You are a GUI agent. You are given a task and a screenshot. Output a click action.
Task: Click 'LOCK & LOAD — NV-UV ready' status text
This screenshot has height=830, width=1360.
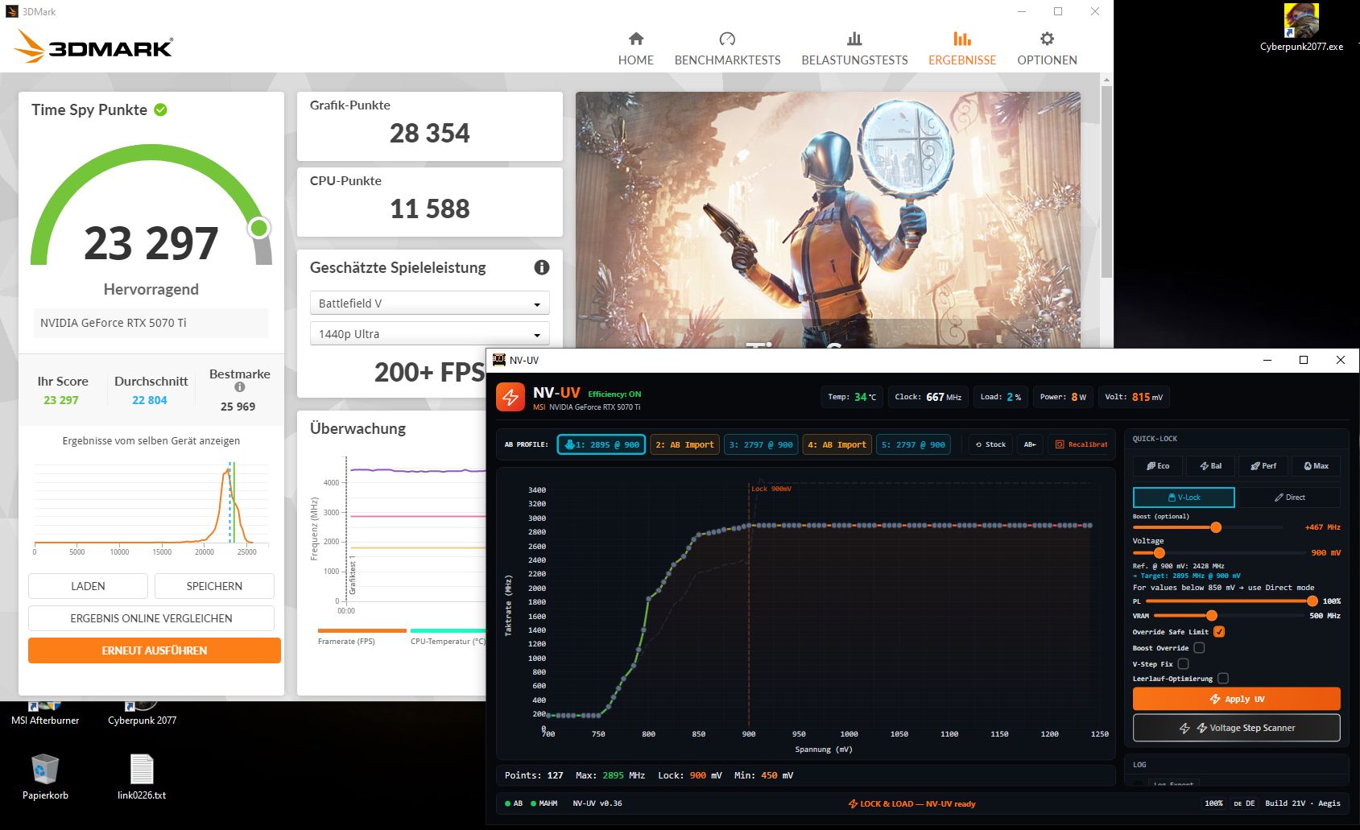(912, 804)
